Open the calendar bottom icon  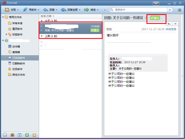click(20, 135)
